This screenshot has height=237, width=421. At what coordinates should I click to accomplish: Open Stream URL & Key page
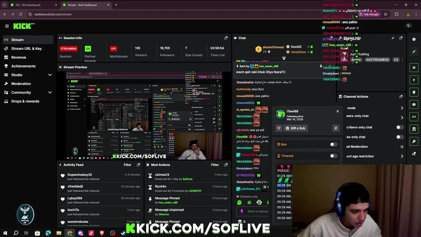pyautogui.click(x=27, y=48)
